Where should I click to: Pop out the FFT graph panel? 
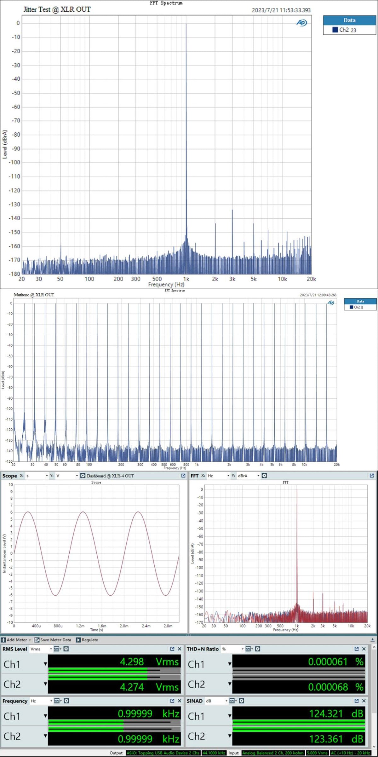click(372, 476)
